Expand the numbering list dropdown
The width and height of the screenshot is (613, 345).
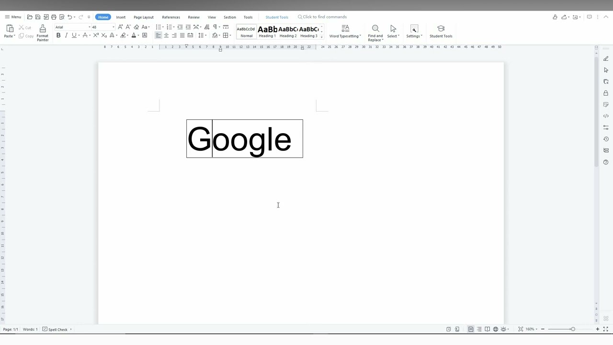(173, 27)
